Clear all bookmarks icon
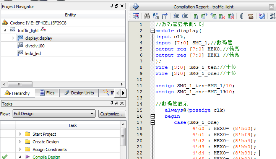 pyautogui.click(x=231, y=16)
